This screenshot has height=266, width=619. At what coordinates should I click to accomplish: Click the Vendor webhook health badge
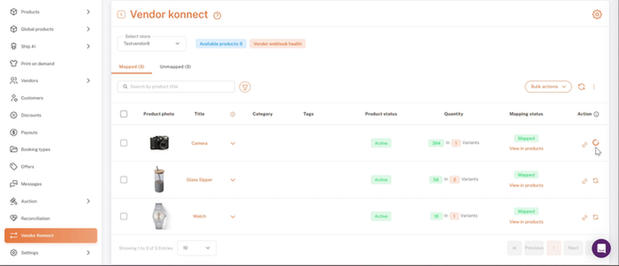click(278, 44)
